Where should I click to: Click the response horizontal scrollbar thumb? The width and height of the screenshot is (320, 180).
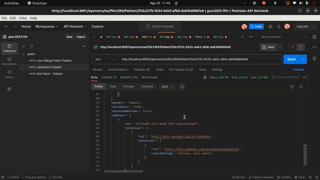(x=123, y=171)
